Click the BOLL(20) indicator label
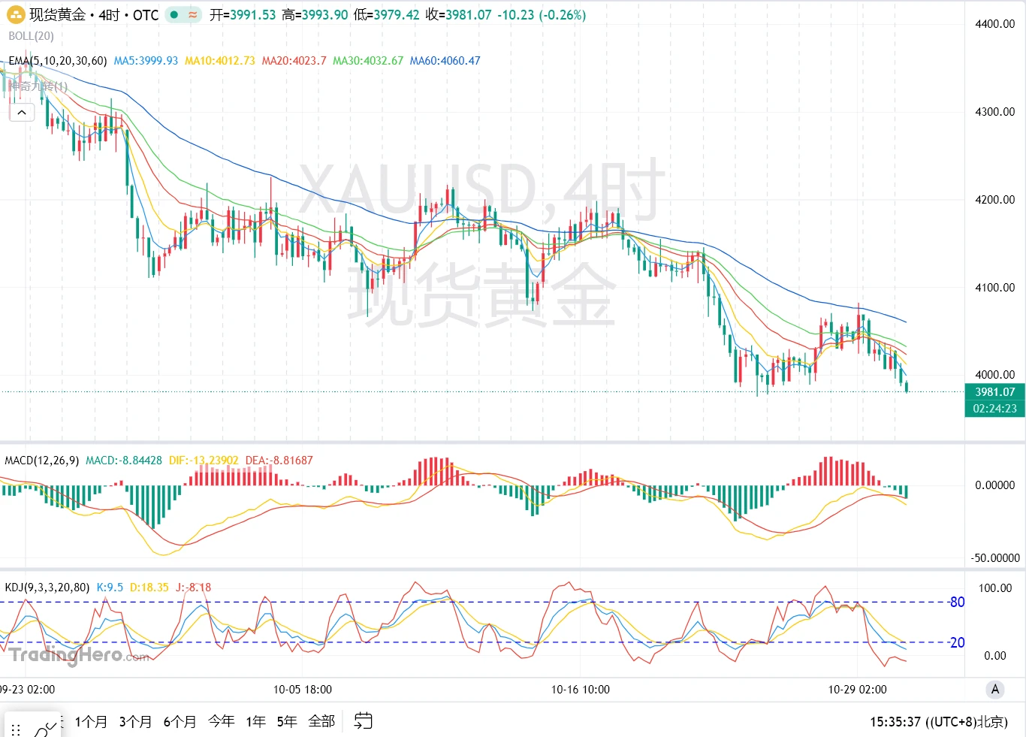 pyautogui.click(x=32, y=36)
